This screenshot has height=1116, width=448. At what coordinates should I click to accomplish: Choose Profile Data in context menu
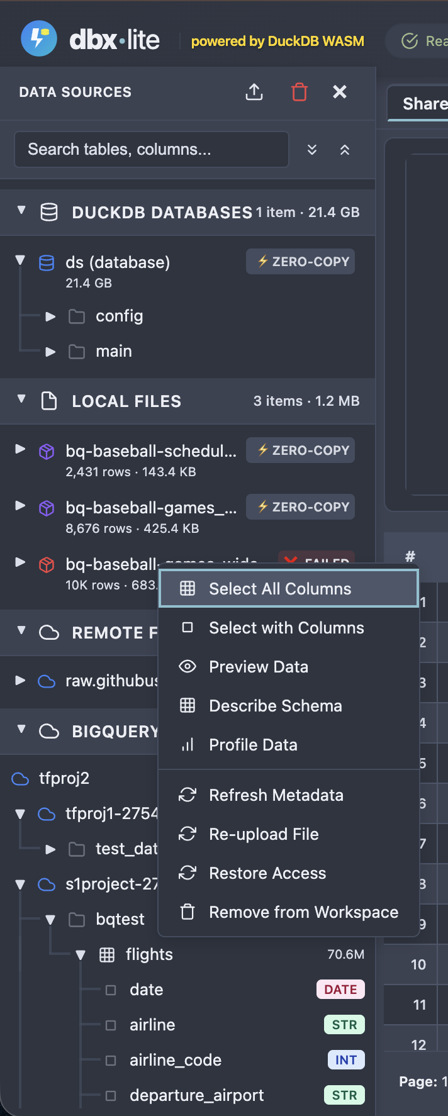[x=289, y=745]
